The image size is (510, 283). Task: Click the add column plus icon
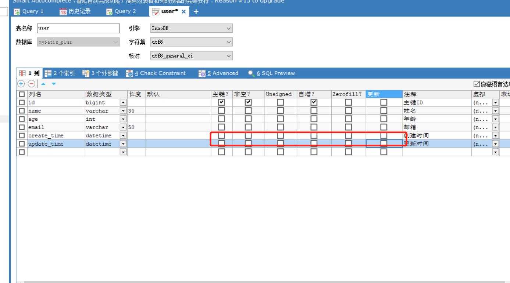(21, 84)
